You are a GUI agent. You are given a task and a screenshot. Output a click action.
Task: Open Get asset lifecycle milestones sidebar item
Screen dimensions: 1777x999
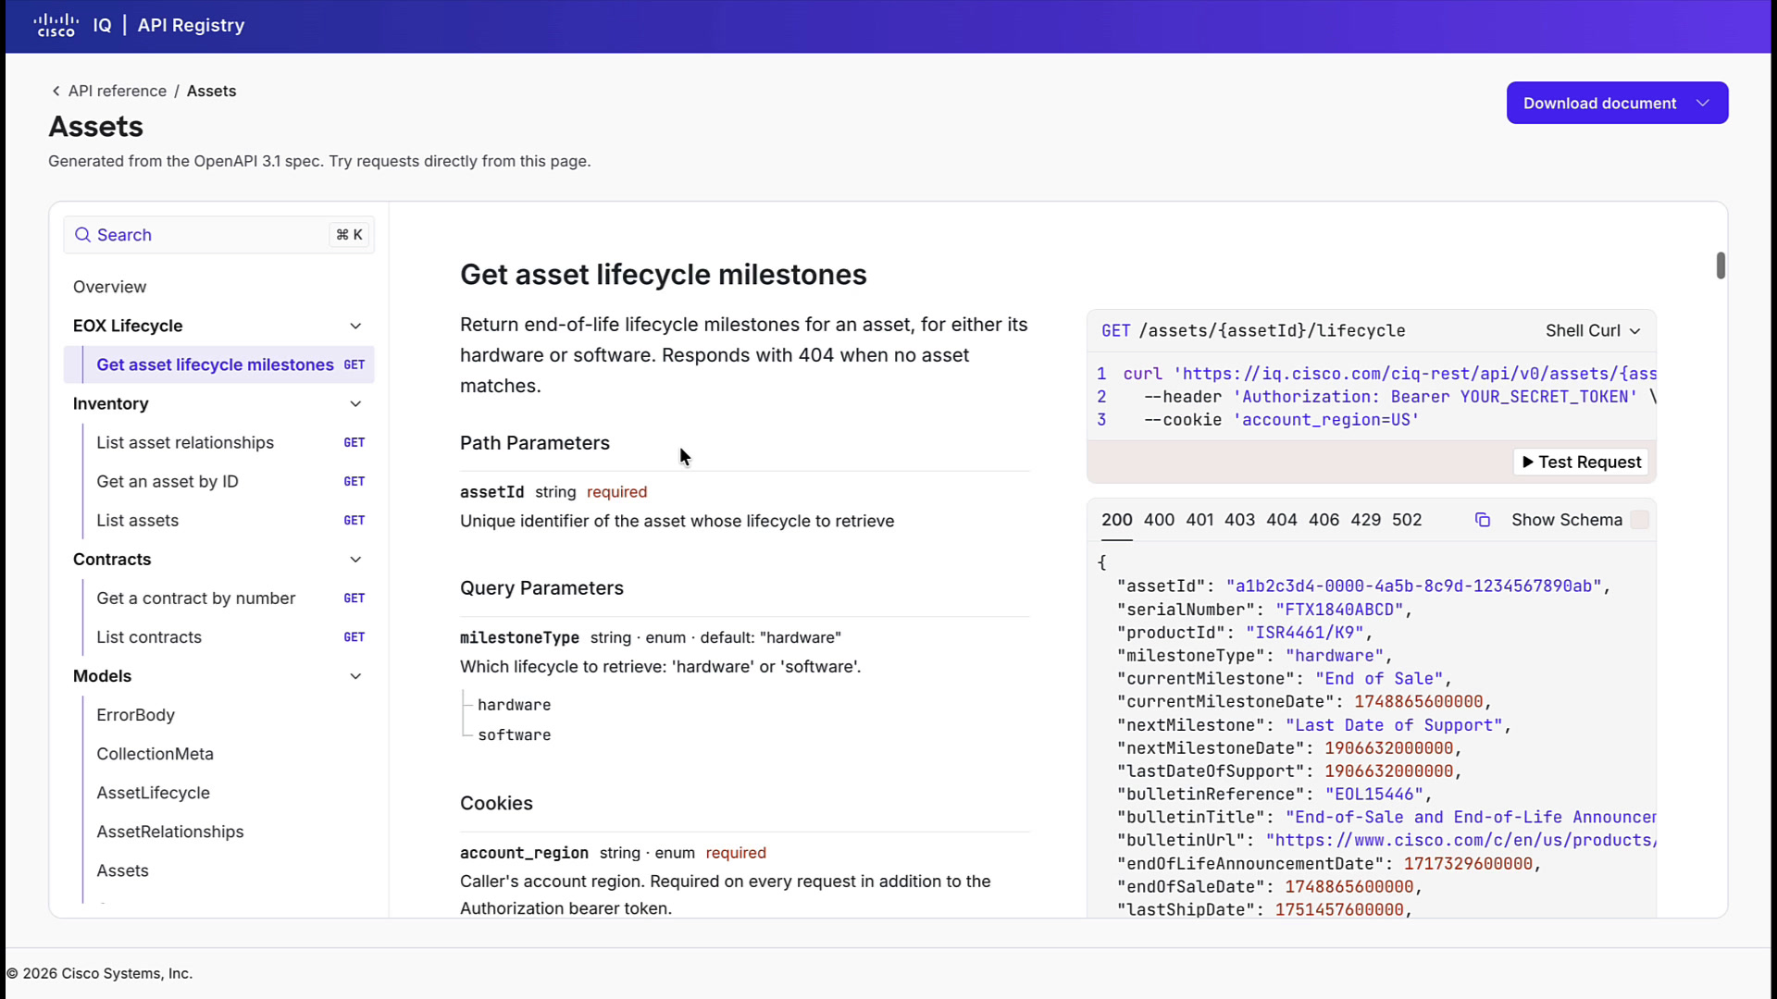click(218, 364)
